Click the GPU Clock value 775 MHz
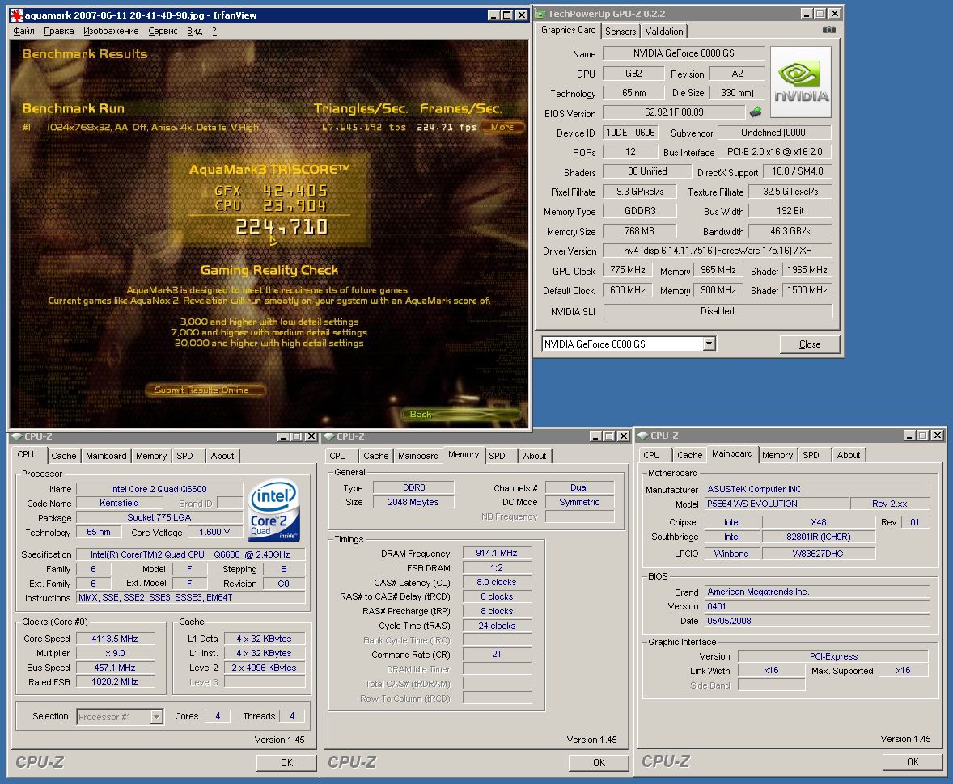 point(627,270)
